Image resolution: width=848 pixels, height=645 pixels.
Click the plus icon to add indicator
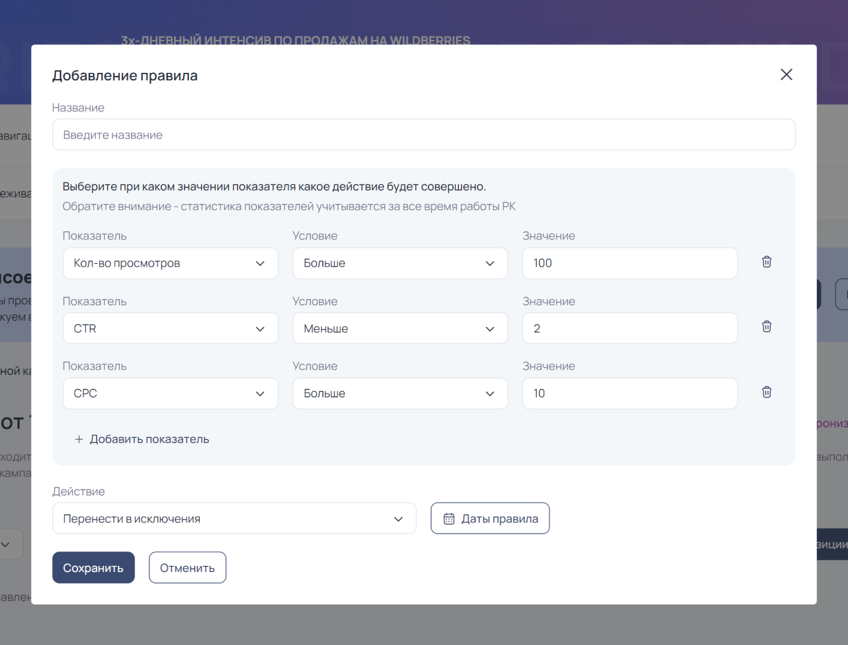tap(79, 439)
